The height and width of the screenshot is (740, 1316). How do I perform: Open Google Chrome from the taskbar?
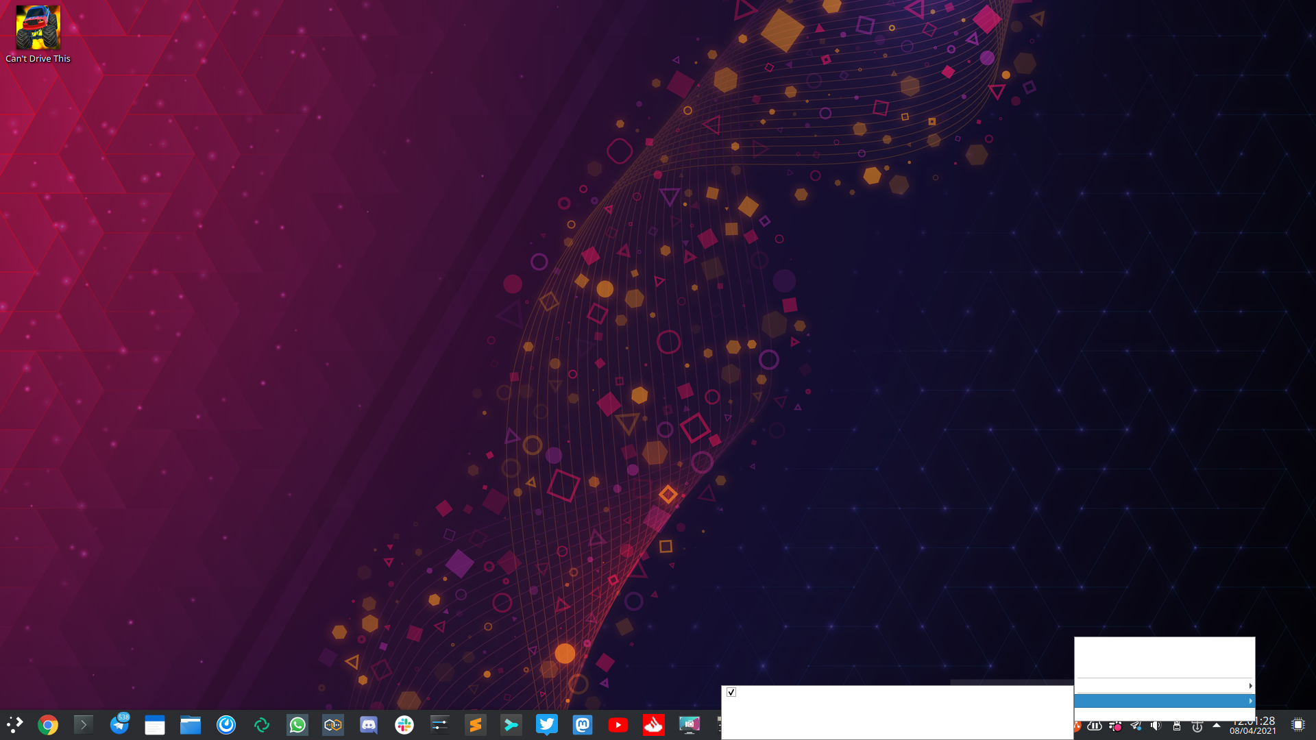[48, 725]
